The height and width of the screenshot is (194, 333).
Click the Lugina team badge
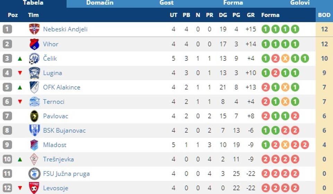pos(34,73)
